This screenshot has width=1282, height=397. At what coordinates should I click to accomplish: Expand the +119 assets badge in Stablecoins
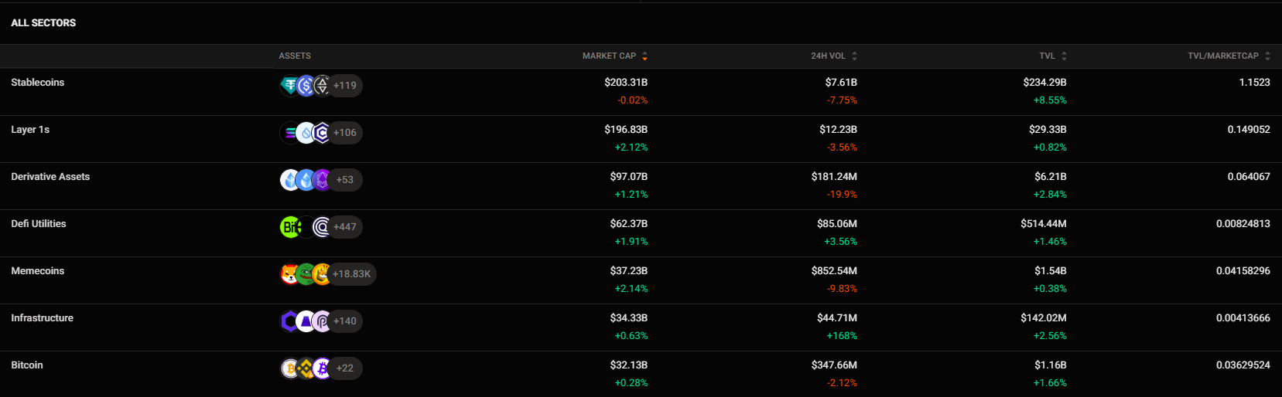pos(345,86)
